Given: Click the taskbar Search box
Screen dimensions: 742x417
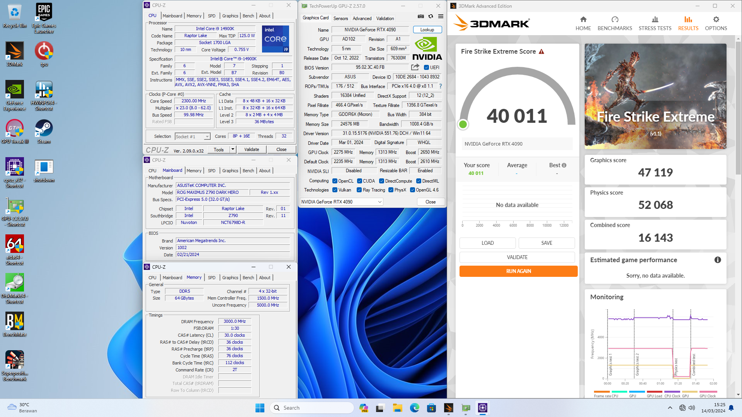Looking at the screenshot, I should (312, 408).
